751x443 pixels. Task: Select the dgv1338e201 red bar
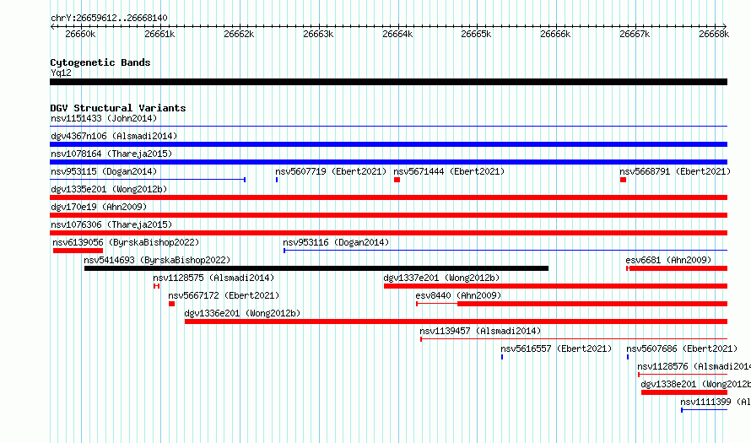684,392
